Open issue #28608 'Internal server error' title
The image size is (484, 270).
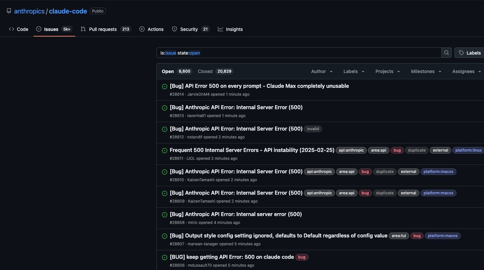[x=236, y=214]
